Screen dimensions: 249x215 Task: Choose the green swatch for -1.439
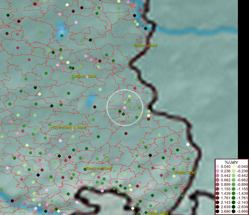coord(234,193)
